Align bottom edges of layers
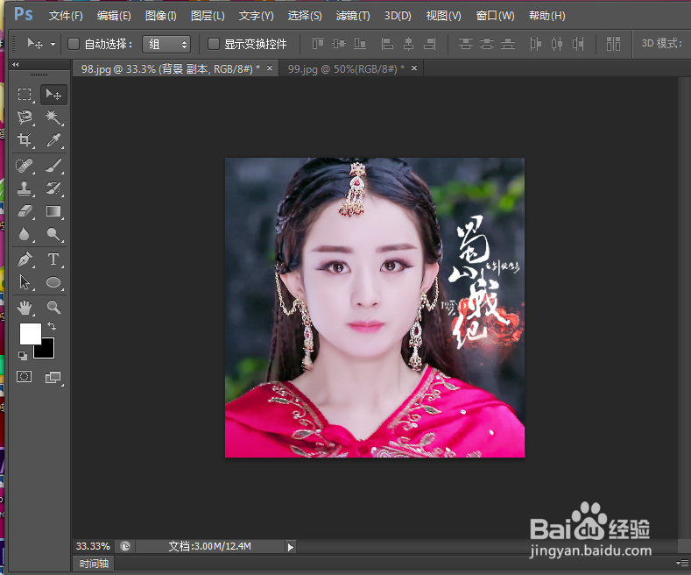This screenshot has height=575, width=691. (360, 43)
